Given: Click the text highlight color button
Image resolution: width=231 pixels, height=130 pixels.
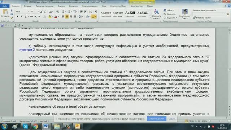Looking at the screenshot, I should (50, 17).
